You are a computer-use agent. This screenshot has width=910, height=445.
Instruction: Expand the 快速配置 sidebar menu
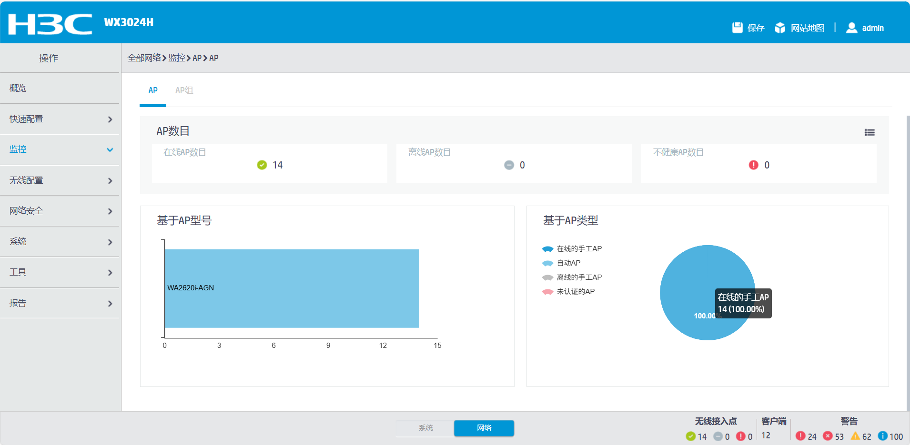pyautogui.click(x=60, y=119)
